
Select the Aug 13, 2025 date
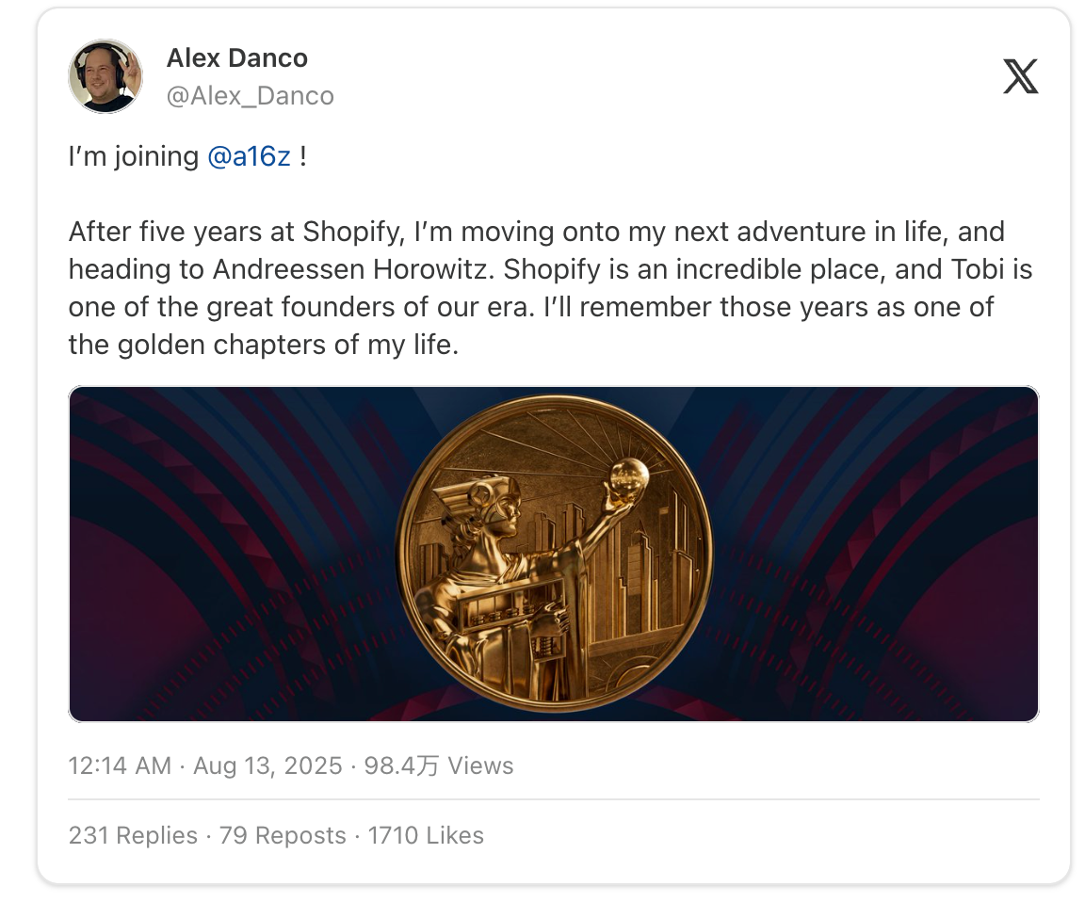(267, 765)
